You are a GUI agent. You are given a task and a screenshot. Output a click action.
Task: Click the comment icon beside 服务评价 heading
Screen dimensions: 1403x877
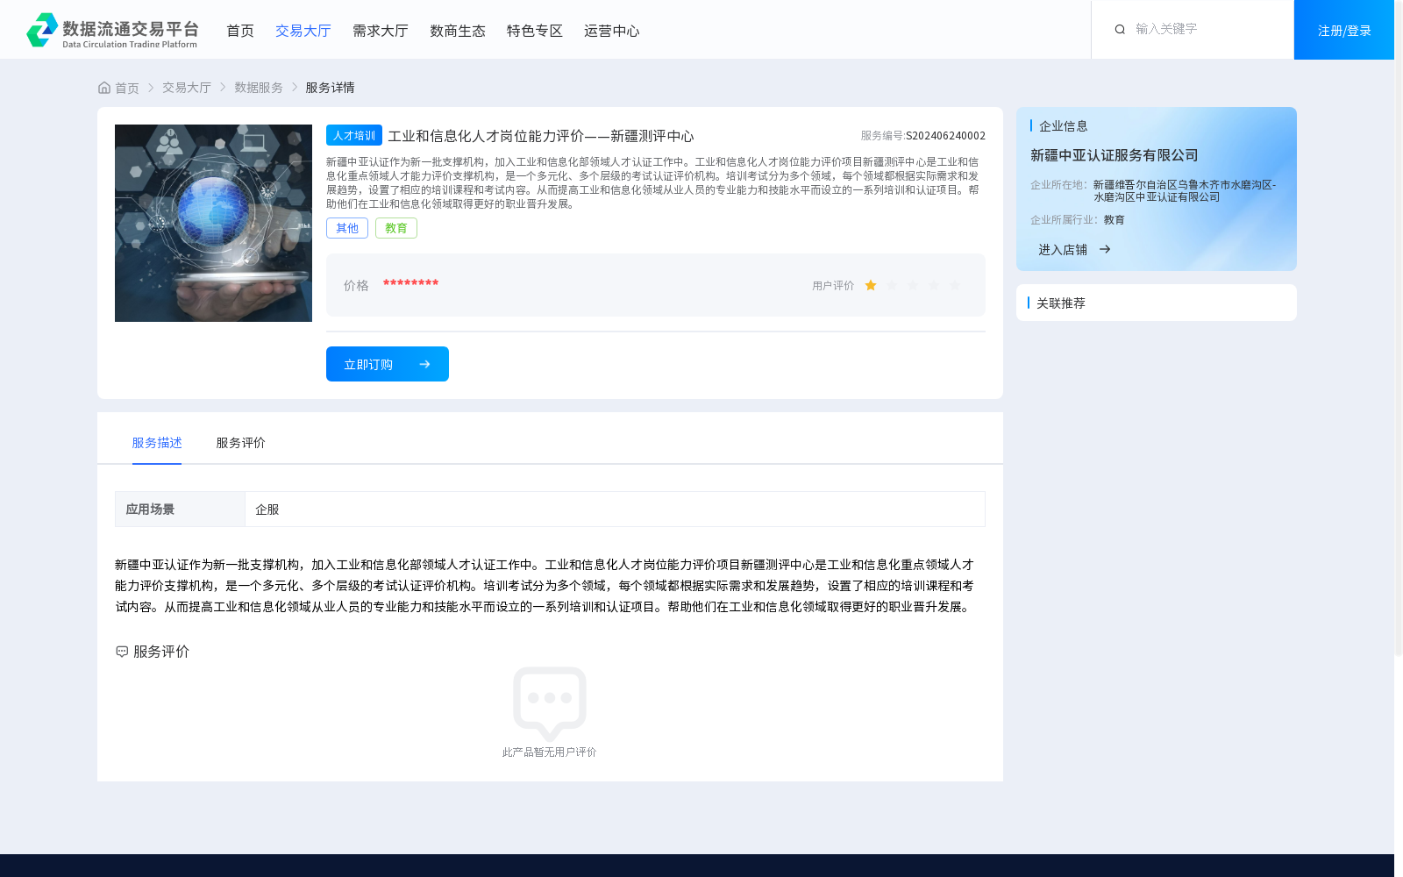pyautogui.click(x=122, y=652)
